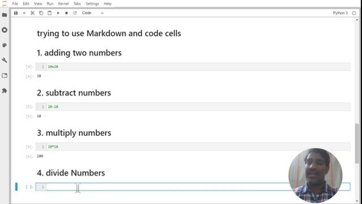The height and width of the screenshot is (204, 362).
Task: Select the main notebook title heading
Action: click(109, 33)
